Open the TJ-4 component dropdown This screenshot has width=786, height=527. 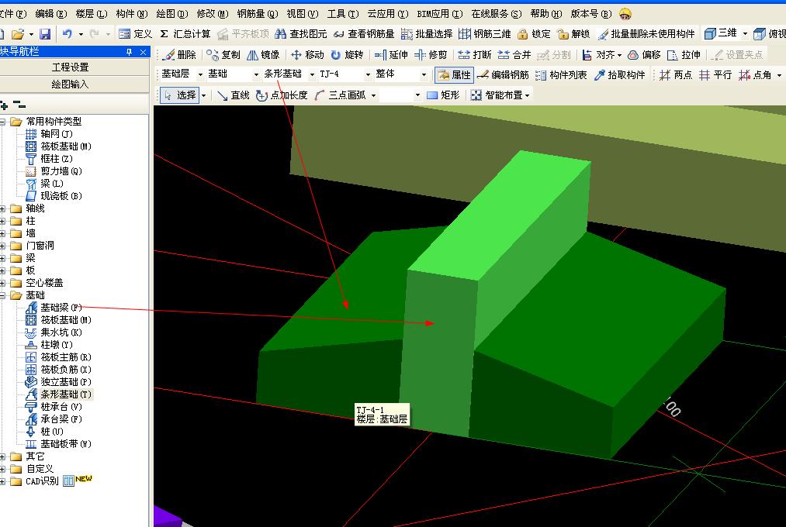368,75
